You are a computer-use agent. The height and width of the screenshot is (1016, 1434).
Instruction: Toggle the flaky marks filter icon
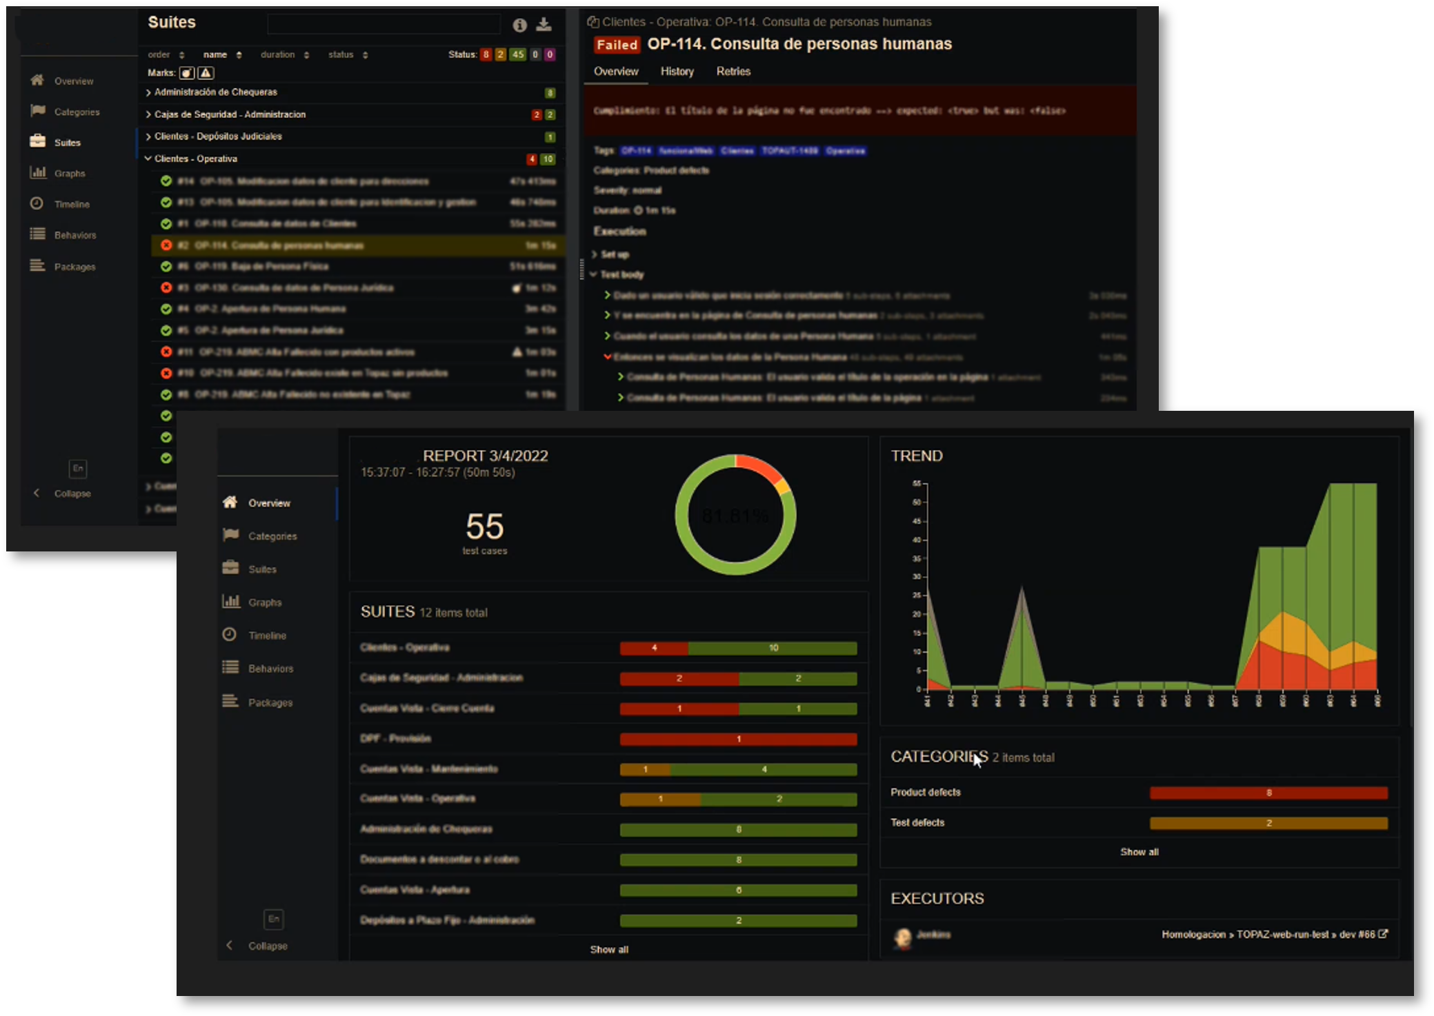(x=187, y=73)
